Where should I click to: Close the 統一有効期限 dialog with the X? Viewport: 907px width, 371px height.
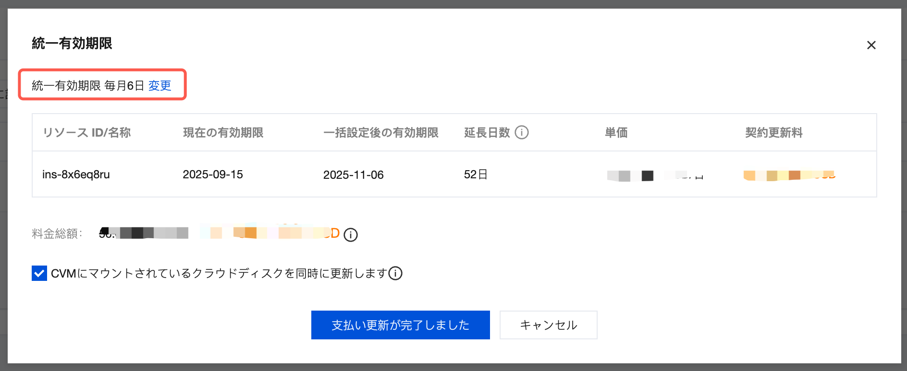871,45
